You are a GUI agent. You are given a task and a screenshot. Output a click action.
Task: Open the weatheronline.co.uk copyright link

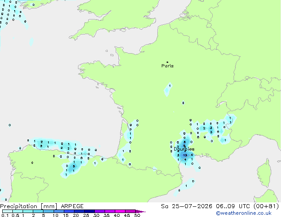click(x=244, y=213)
